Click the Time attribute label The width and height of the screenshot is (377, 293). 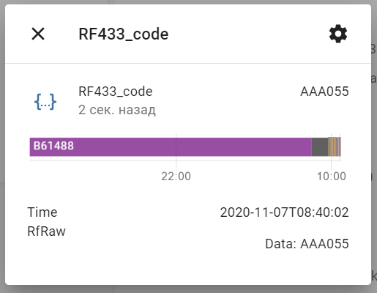pos(42,212)
